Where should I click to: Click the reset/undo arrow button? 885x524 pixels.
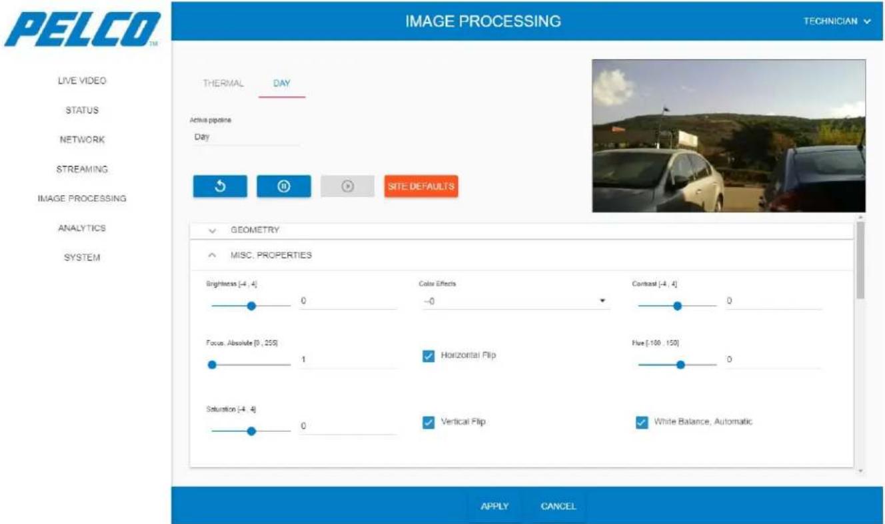click(x=220, y=186)
